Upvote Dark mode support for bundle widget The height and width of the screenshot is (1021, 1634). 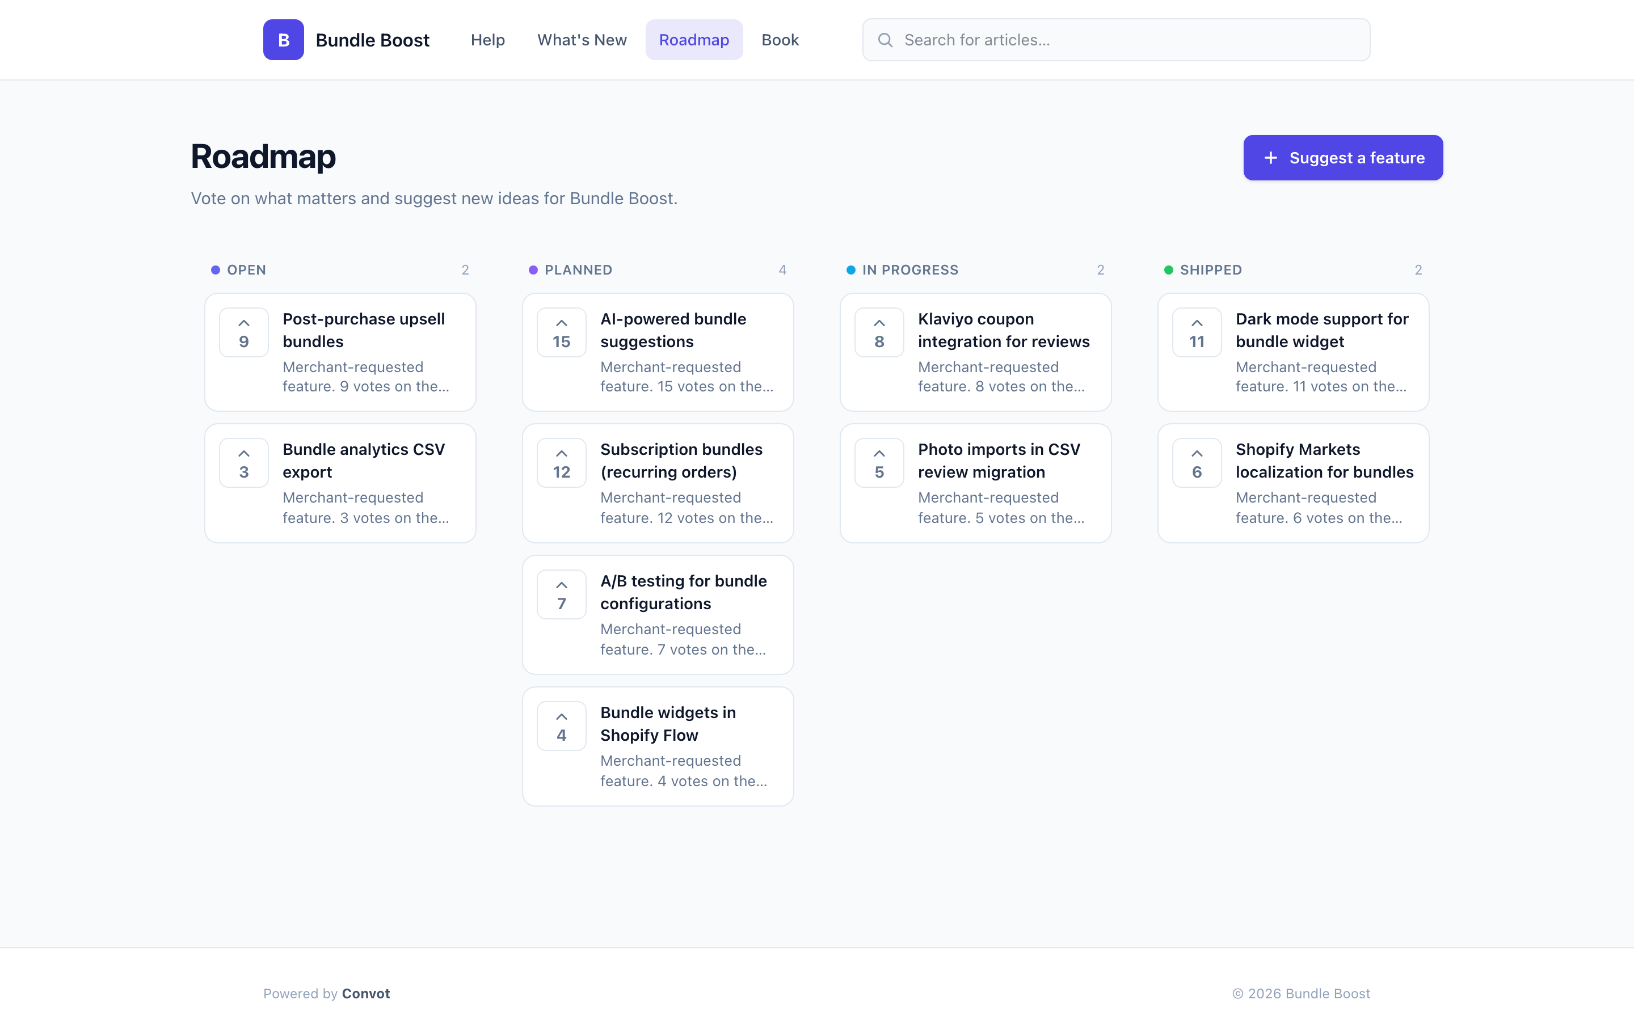1197,332
